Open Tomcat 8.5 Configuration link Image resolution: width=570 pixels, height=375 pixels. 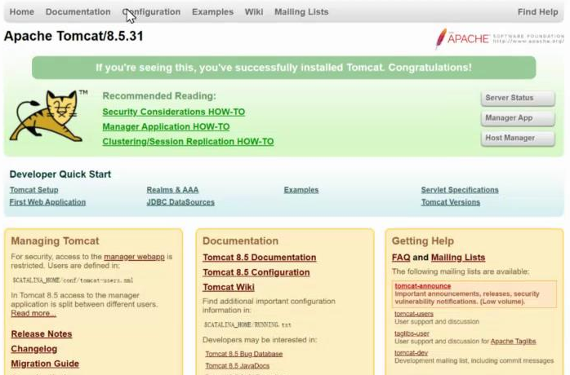click(x=256, y=272)
